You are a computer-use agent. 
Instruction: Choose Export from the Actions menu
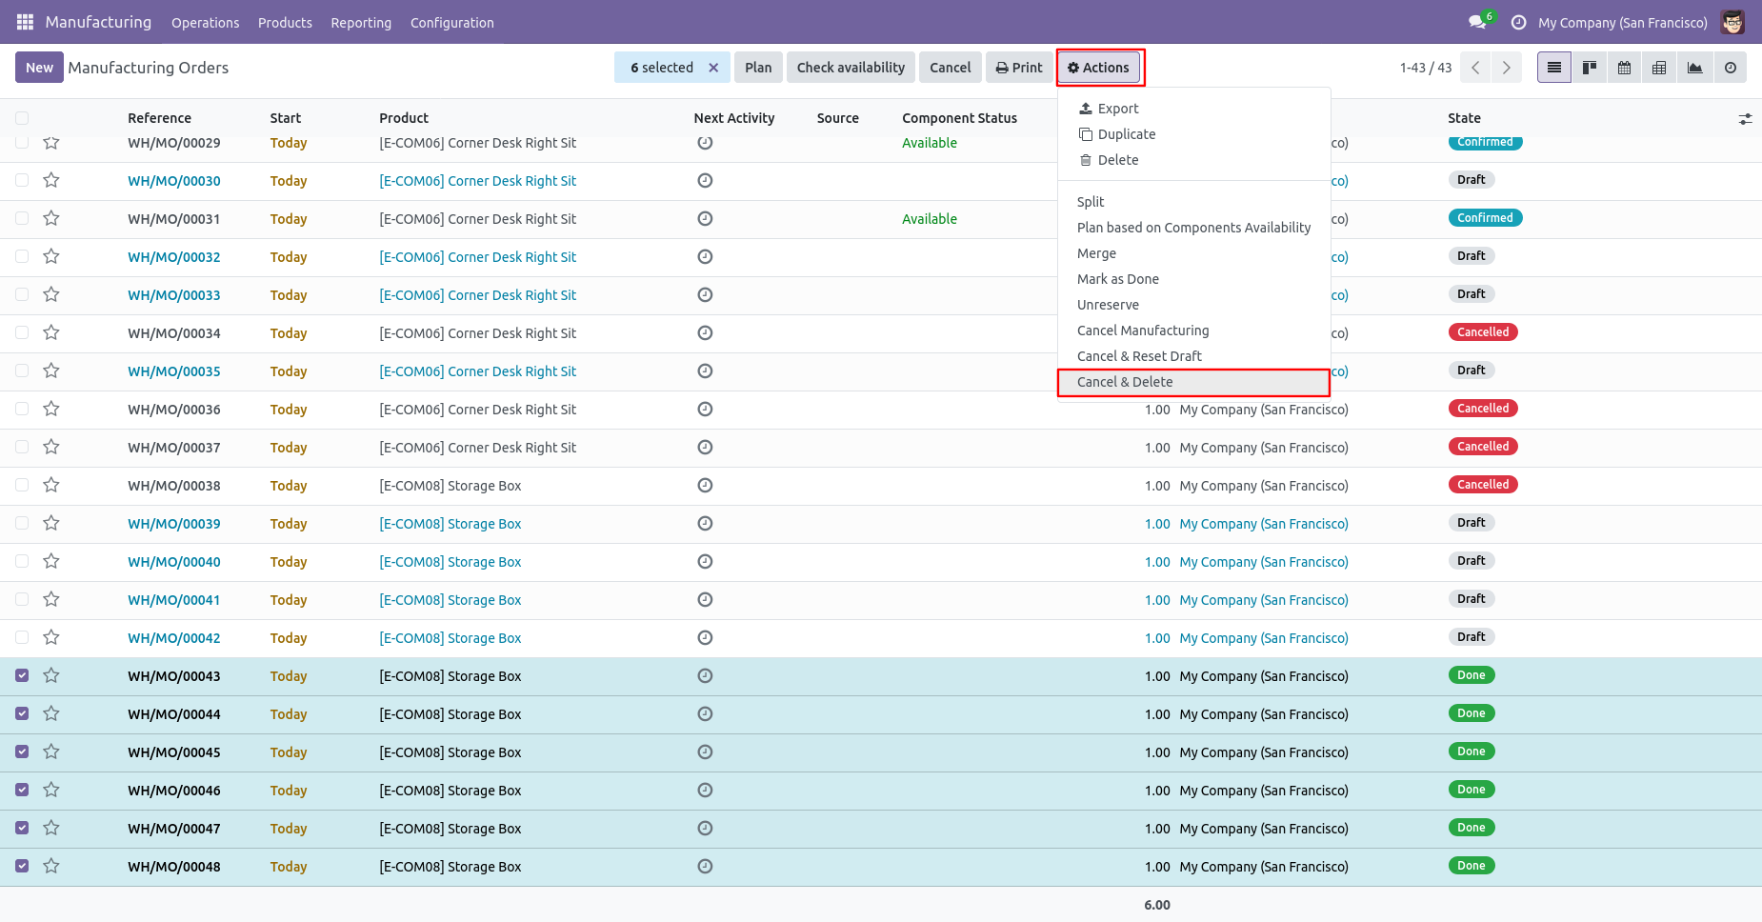1193,109
